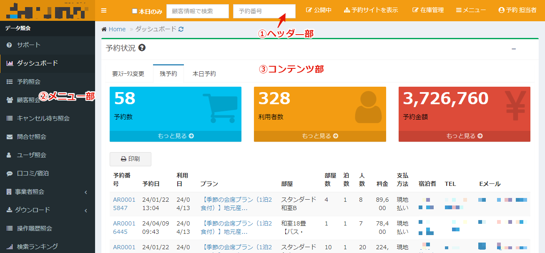545x253 pixels.
Task: Click もっと見る under 予約金額
Action: [465, 136]
